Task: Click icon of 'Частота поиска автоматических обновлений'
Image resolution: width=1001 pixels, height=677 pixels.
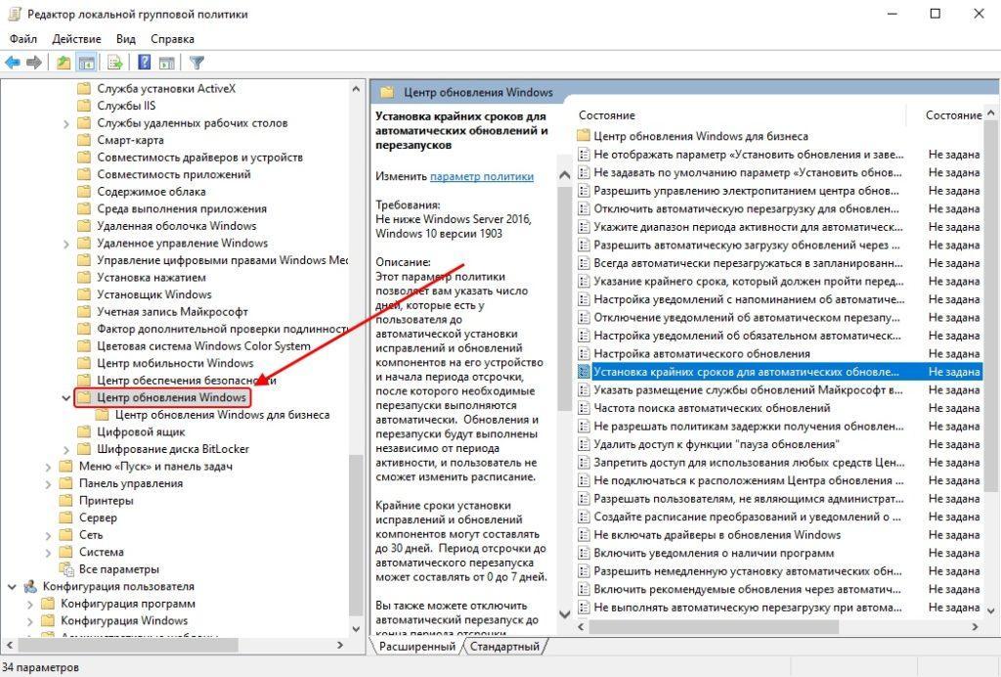Action: pos(584,408)
